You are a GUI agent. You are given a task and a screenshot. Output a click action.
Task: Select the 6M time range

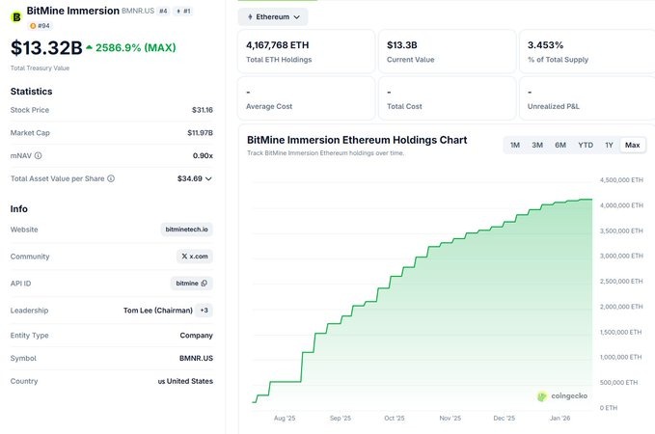[x=560, y=145]
